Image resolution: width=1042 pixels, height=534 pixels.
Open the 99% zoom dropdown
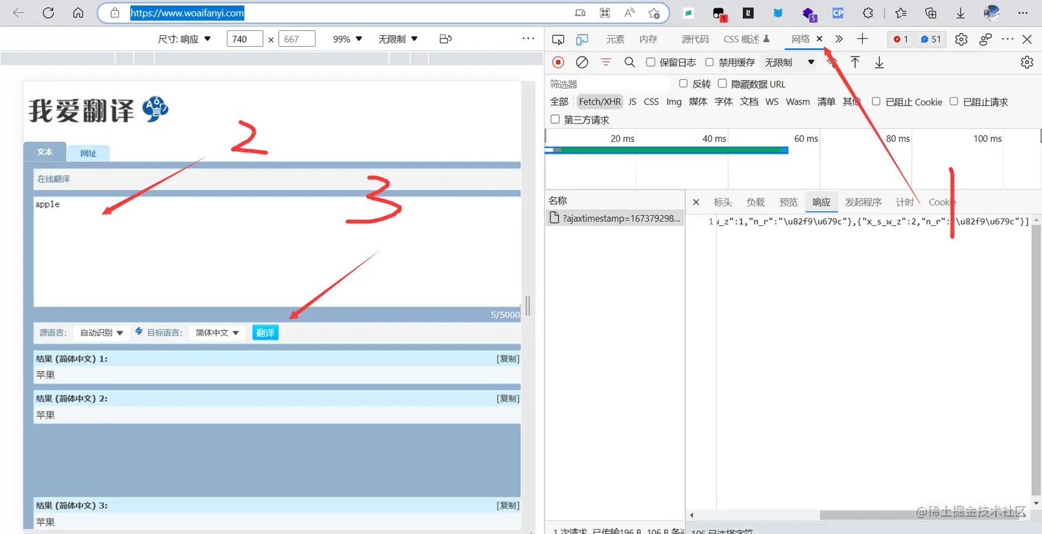point(347,39)
